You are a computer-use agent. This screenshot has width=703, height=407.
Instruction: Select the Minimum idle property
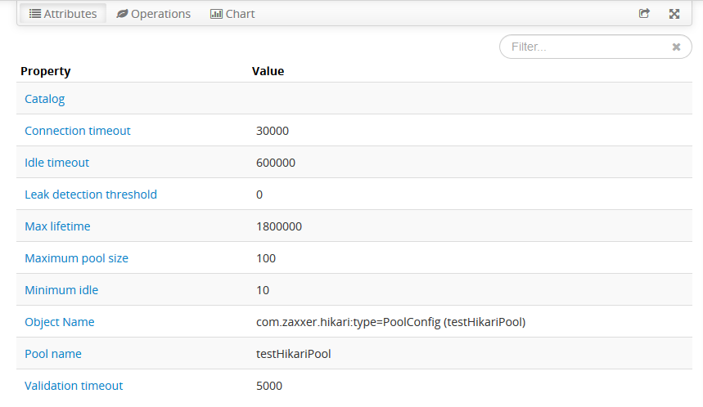pyautogui.click(x=61, y=290)
